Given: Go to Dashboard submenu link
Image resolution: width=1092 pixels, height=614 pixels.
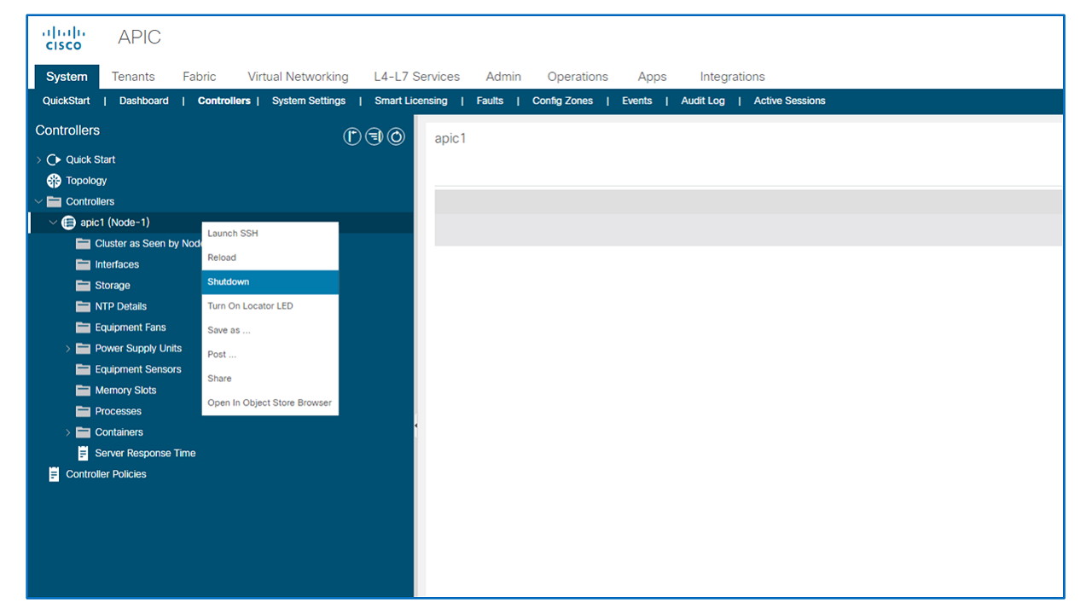Looking at the screenshot, I should pos(144,101).
